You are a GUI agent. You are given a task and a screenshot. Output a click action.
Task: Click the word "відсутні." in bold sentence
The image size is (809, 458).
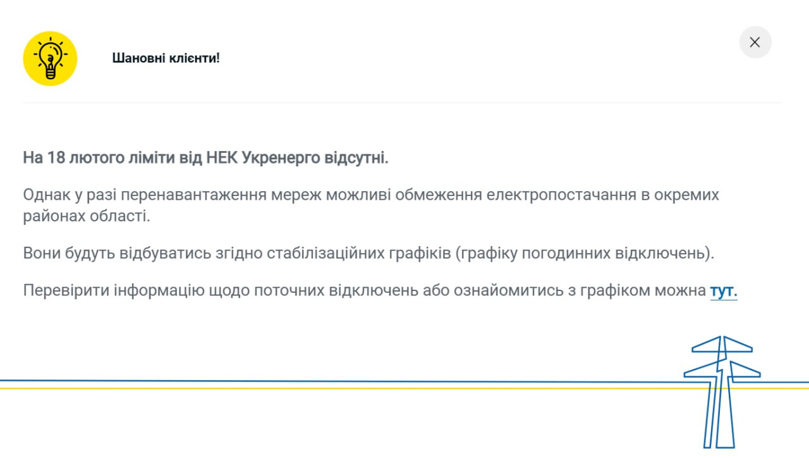pyautogui.click(x=356, y=158)
